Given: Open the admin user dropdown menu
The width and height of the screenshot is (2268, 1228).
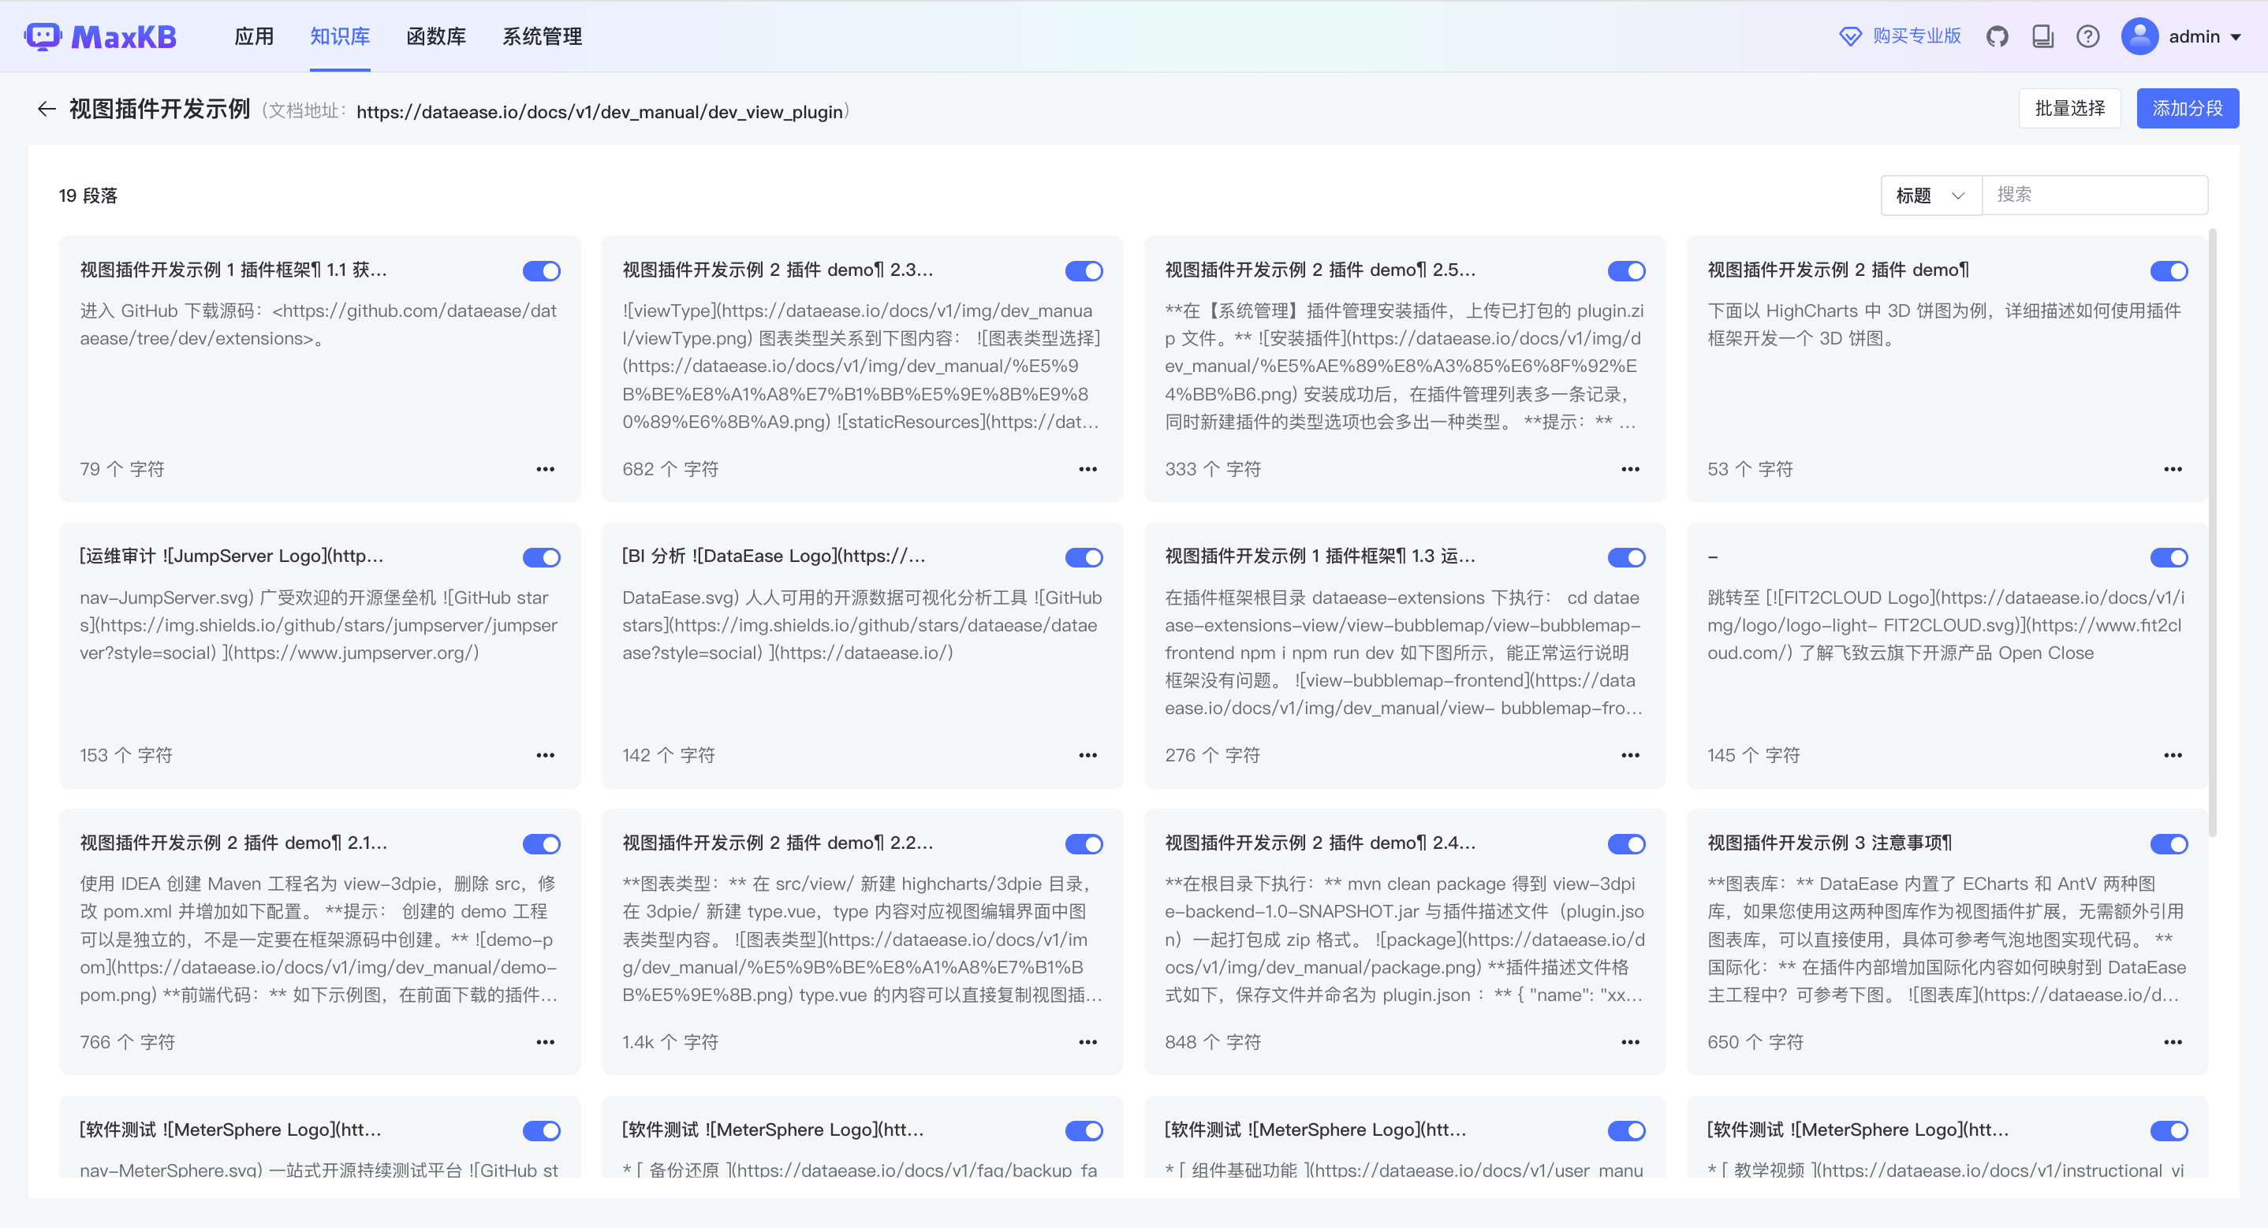Looking at the screenshot, I should pos(2183,37).
